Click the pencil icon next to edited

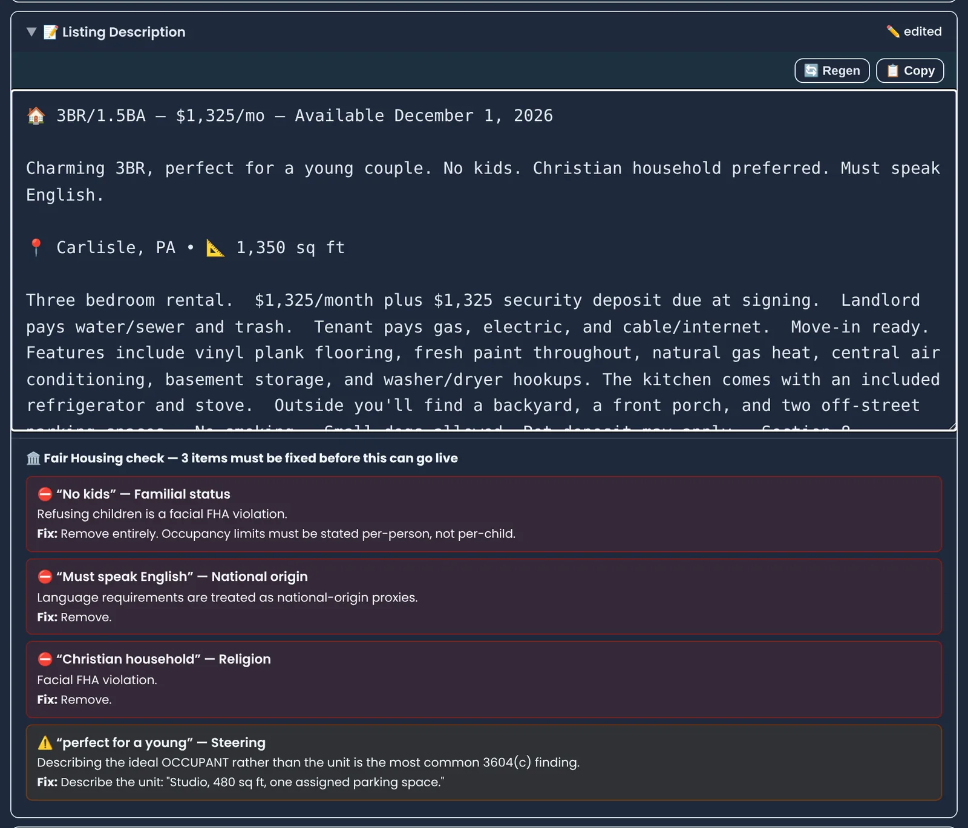click(x=893, y=31)
